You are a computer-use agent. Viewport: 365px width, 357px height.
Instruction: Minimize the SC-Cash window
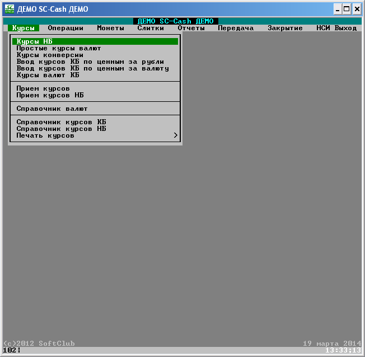click(338, 10)
